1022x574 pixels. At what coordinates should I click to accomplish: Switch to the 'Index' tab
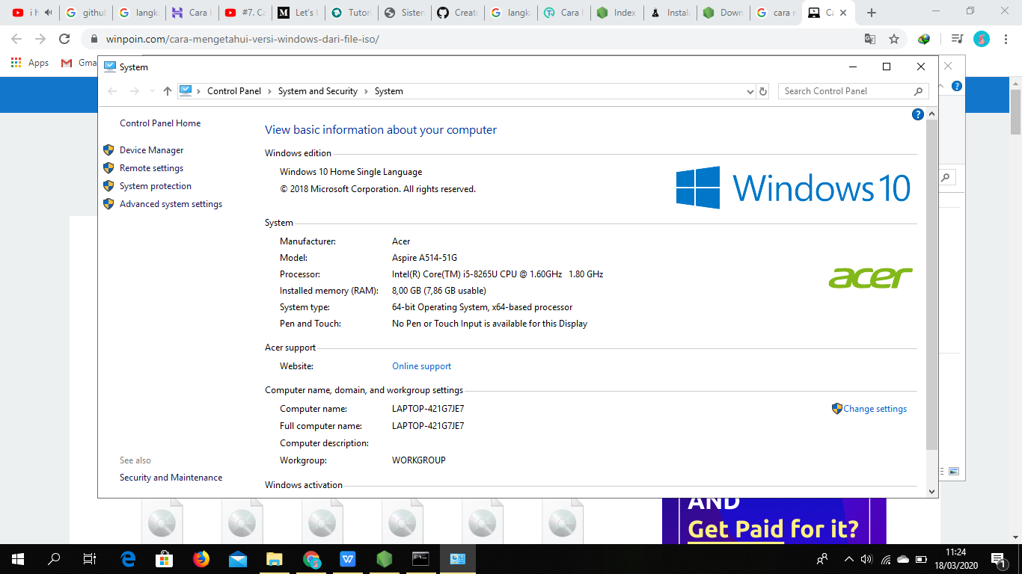617,13
